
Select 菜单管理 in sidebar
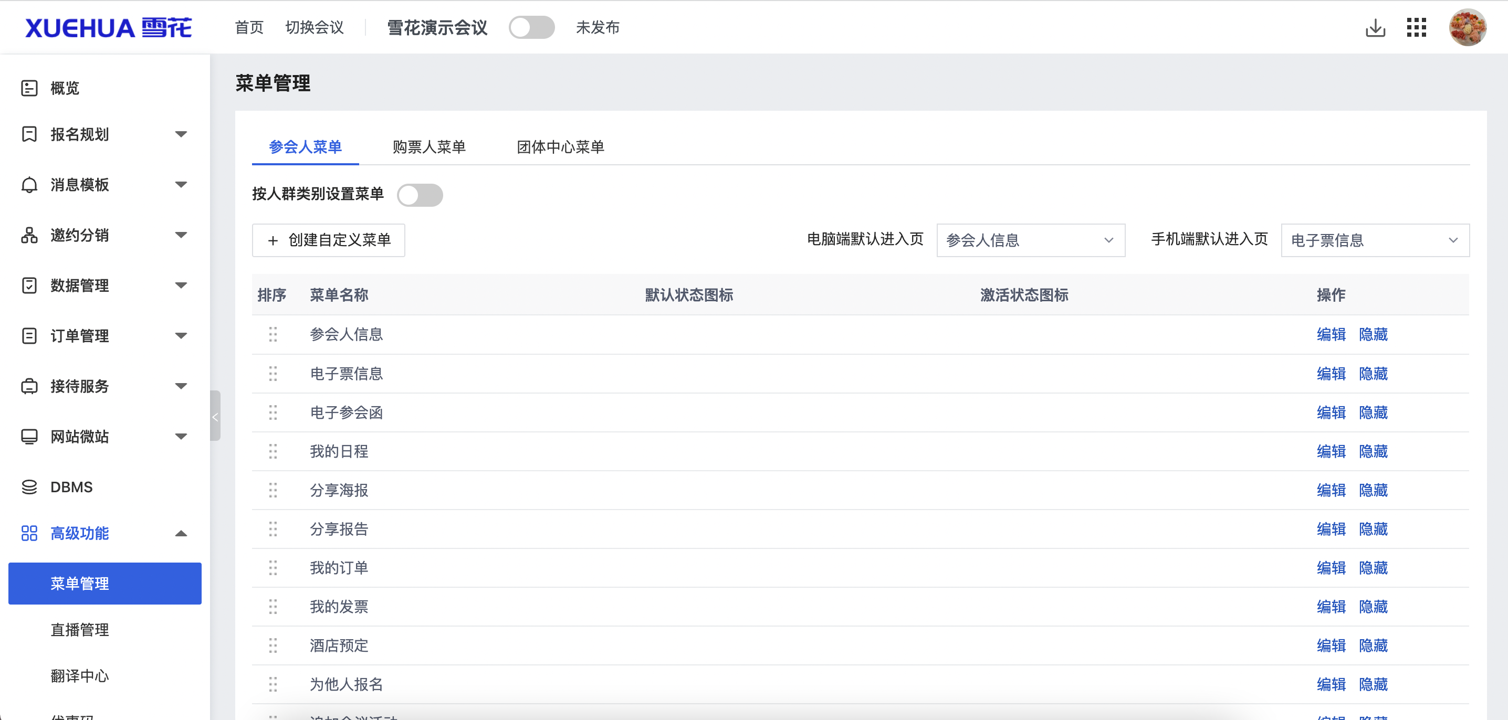(105, 583)
